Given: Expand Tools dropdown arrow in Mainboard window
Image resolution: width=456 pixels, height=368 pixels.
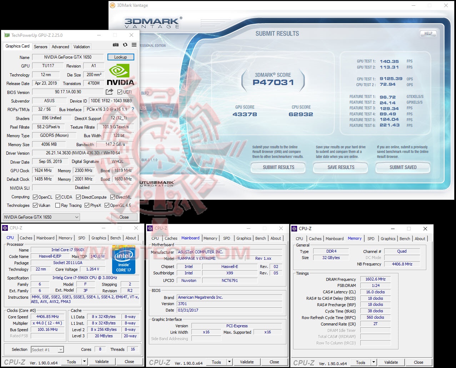Looking at the screenshot, I should pyautogui.click(x=229, y=362).
